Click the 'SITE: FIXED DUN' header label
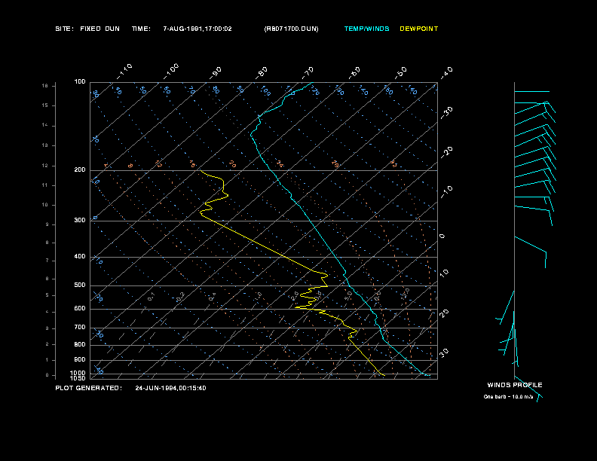Image resolution: width=597 pixels, height=461 pixels. click(87, 29)
